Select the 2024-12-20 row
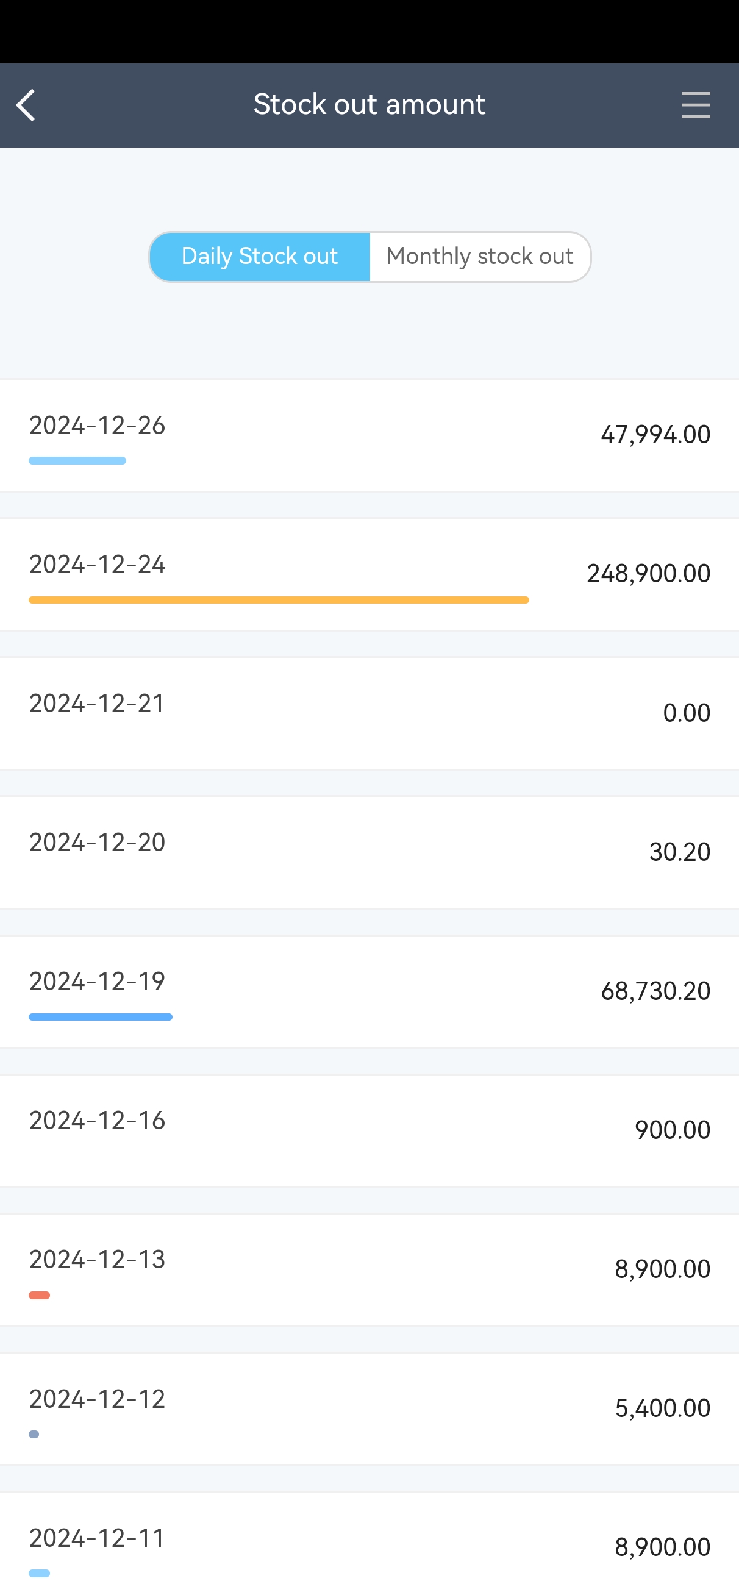 tap(369, 852)
